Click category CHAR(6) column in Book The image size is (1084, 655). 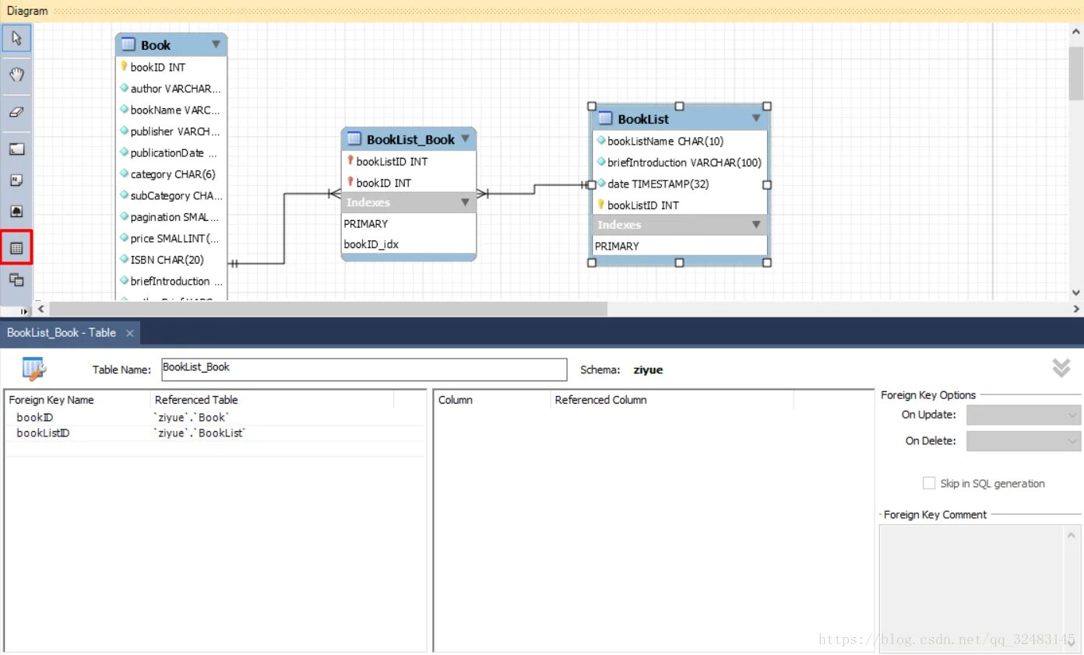point(171,174)
